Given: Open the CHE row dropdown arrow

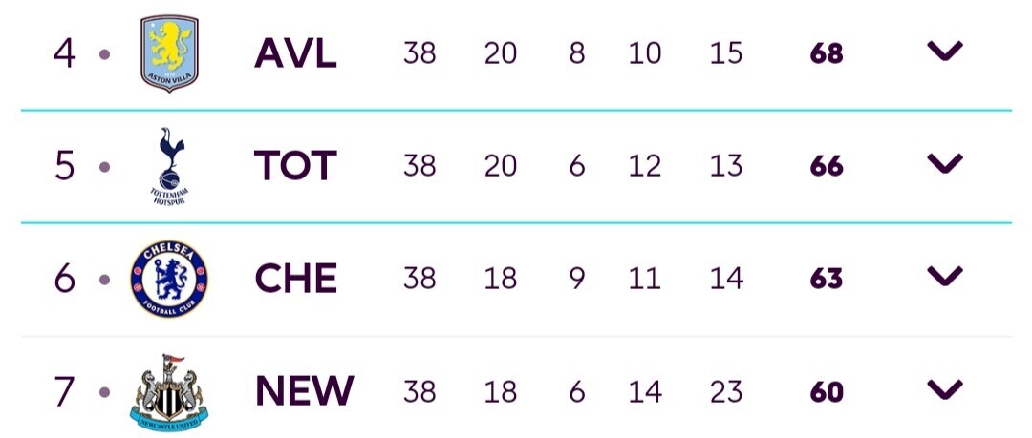Looking at the screenshot, I should tap(945, 276).
